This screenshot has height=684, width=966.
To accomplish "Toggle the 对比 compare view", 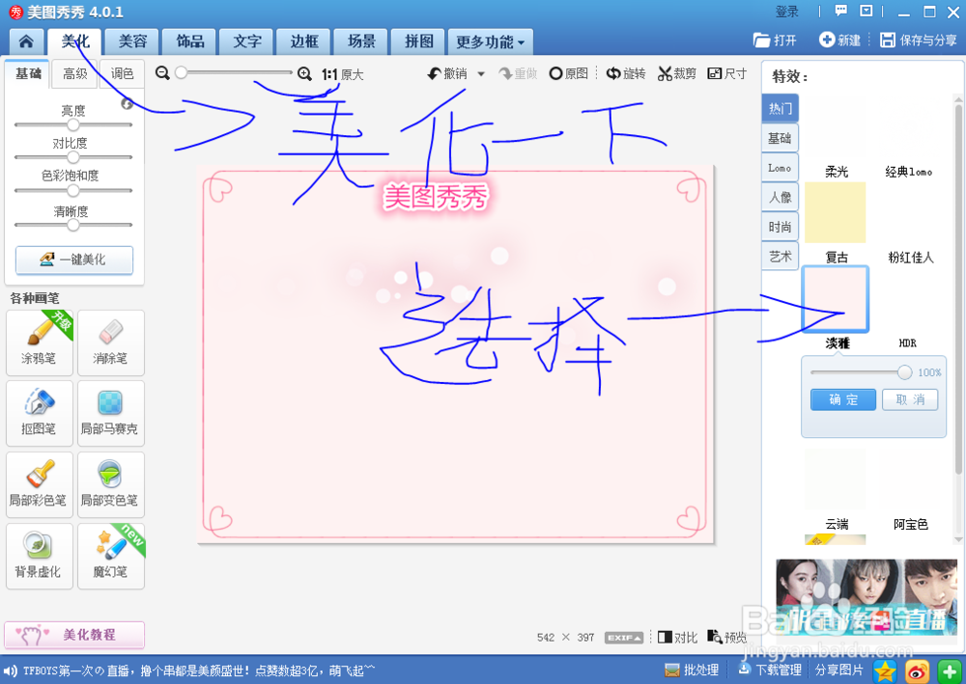I will [x=677, y=638].
